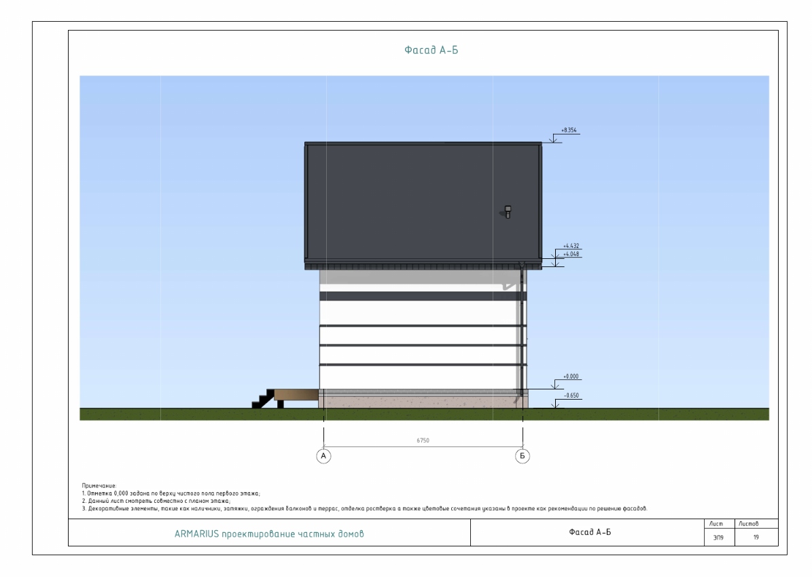Screen dimensions: 812x577
Task: Click the wooden terrace deck
Action: [x=297, y=394]
